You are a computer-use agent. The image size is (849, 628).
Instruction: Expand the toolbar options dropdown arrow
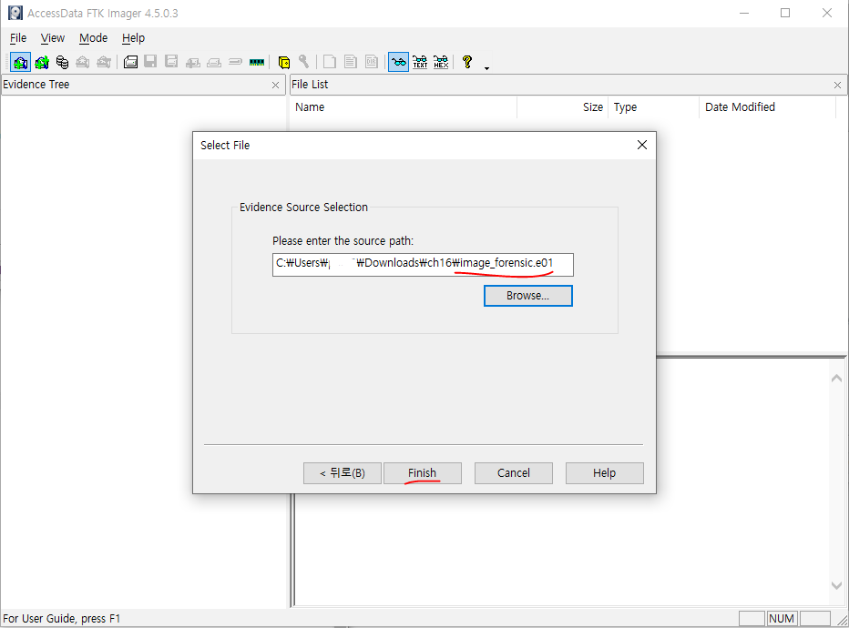coord(486,68)
